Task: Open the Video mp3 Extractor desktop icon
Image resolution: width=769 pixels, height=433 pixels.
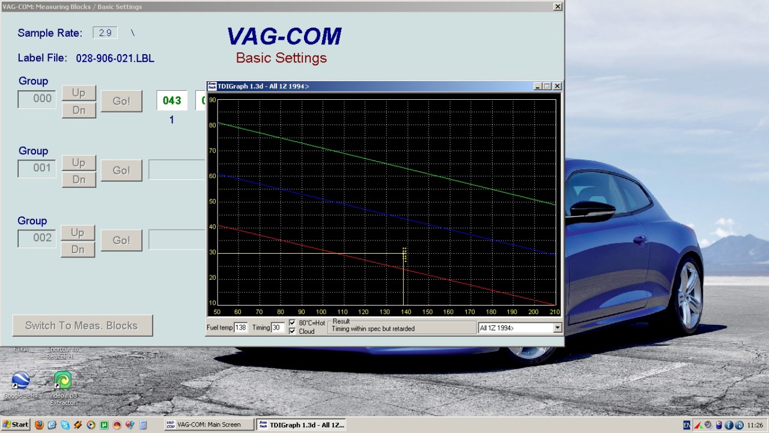Action: pos(62,381)
